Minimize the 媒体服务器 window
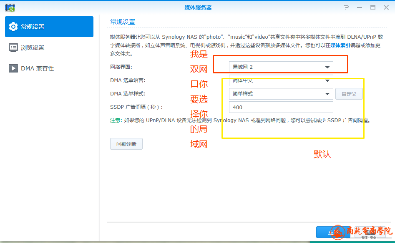 click(x=360, y=8)
